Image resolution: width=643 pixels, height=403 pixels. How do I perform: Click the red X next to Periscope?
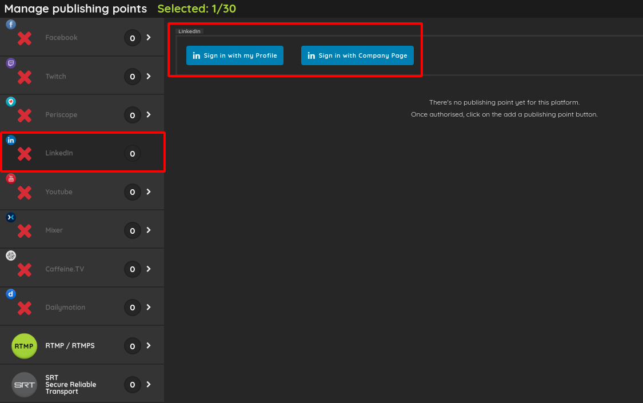(x=25, y=115)
